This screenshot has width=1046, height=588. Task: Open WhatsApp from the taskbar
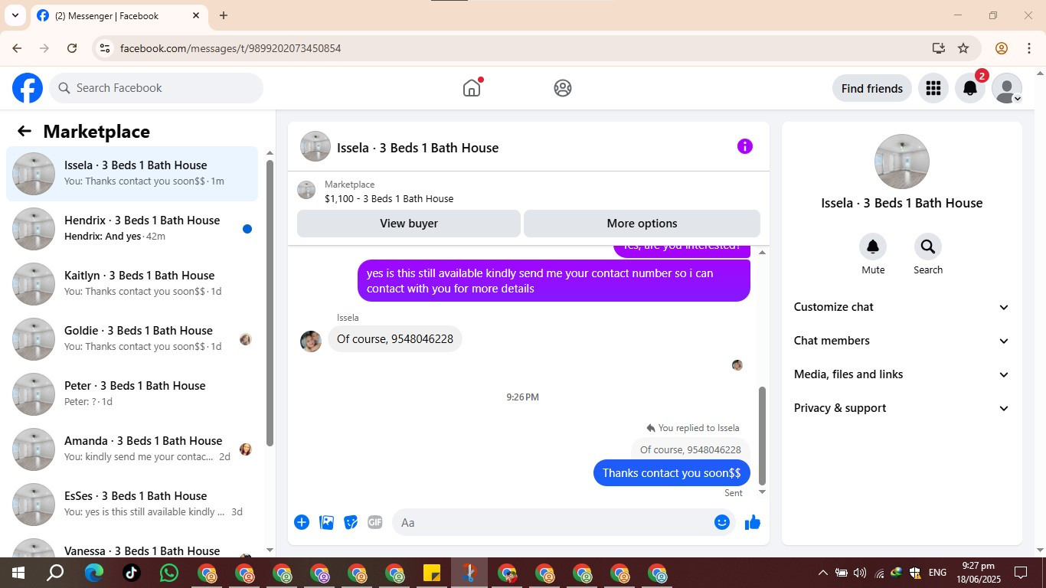tap(168, 573)
